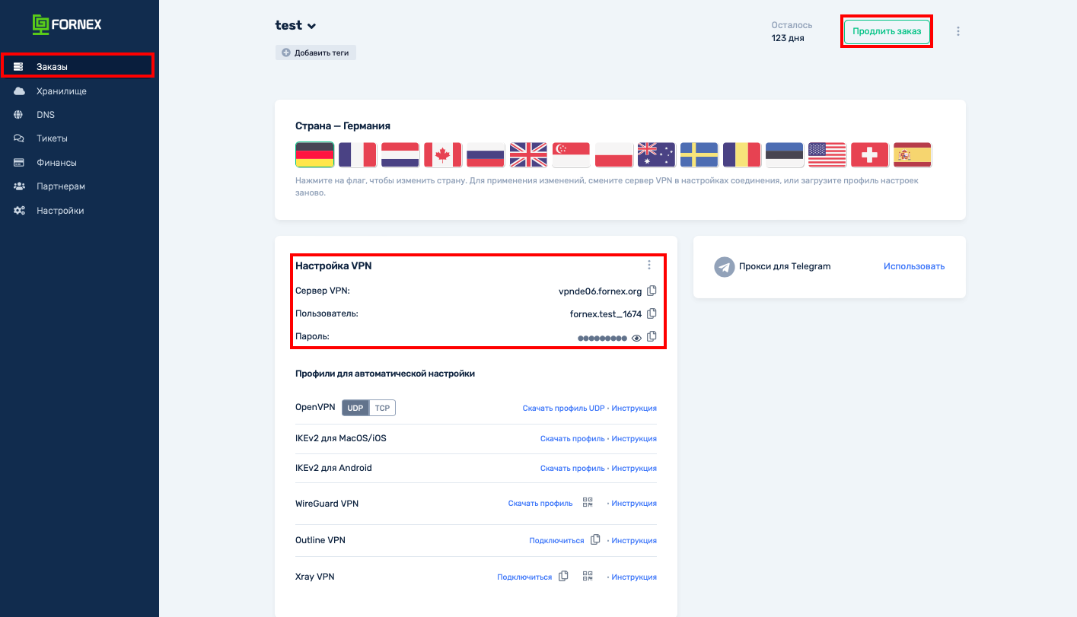Open order options three-dot menu
The image size is (1077, 617).
[958, 31]
